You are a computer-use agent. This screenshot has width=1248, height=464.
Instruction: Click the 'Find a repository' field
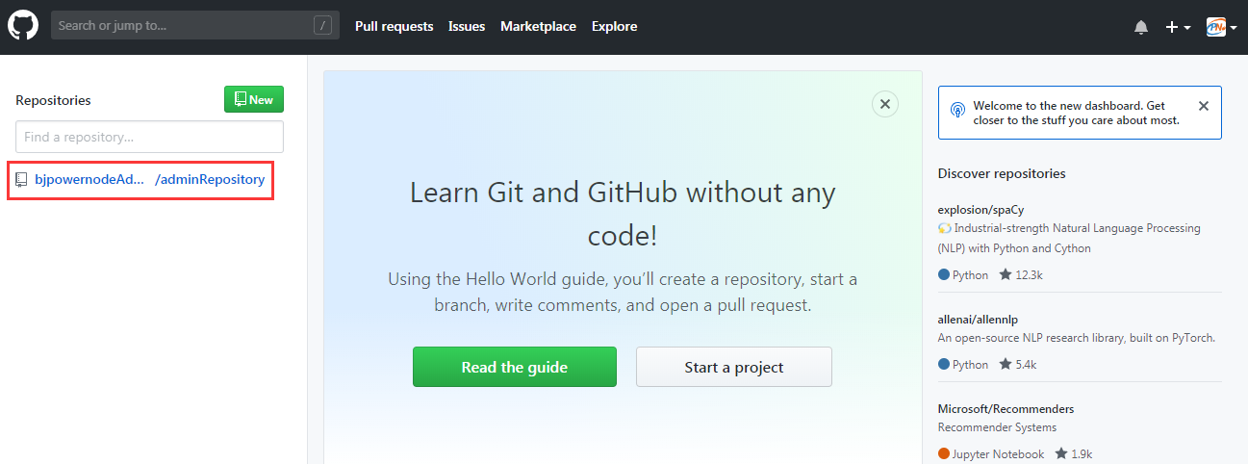[x=149, y=137]
